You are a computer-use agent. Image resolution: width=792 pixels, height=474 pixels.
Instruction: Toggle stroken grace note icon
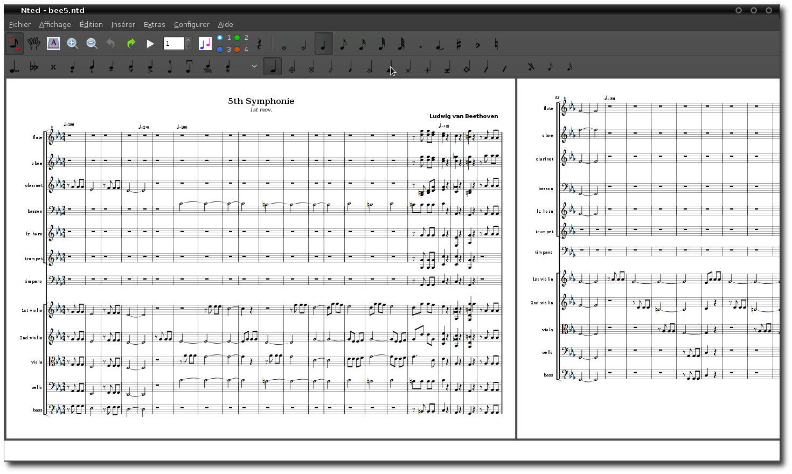(531, 67)
